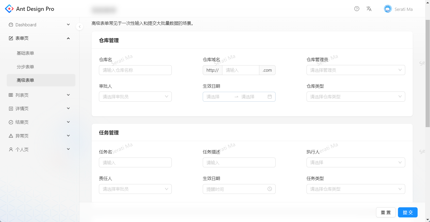Open the Dashboard menu label
The image size is (430, 222).
coord(26,25)
